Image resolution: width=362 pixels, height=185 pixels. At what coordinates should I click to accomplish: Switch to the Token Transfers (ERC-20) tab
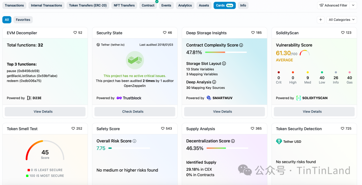88,5
